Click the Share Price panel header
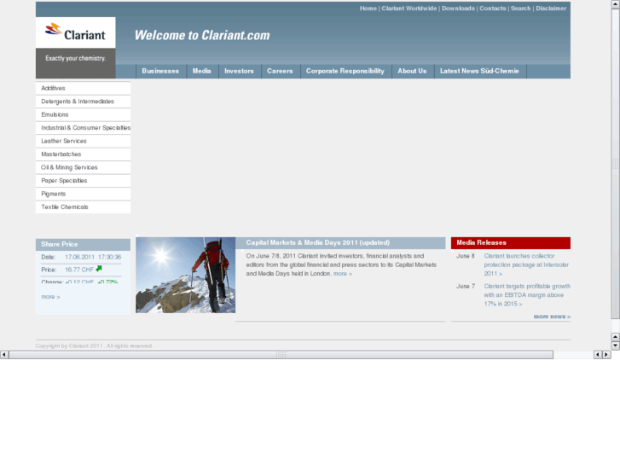620x465 pixels. coord(83,245)
